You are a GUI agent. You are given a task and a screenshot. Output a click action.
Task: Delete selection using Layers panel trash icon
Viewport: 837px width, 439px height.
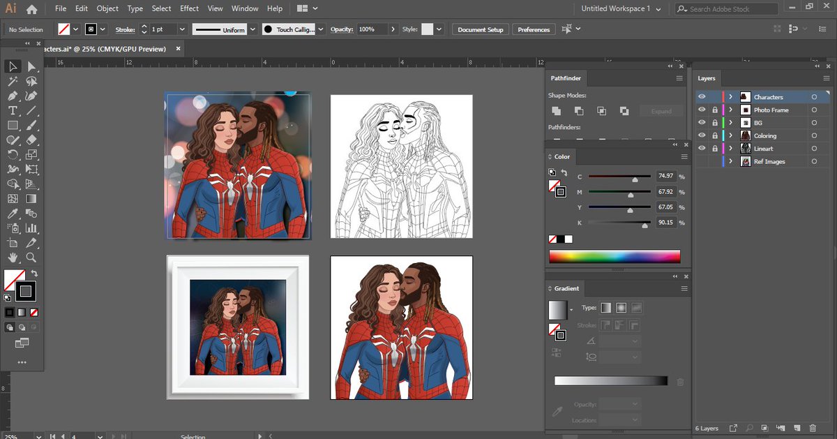pyautogui.click(x=813, y=428)
